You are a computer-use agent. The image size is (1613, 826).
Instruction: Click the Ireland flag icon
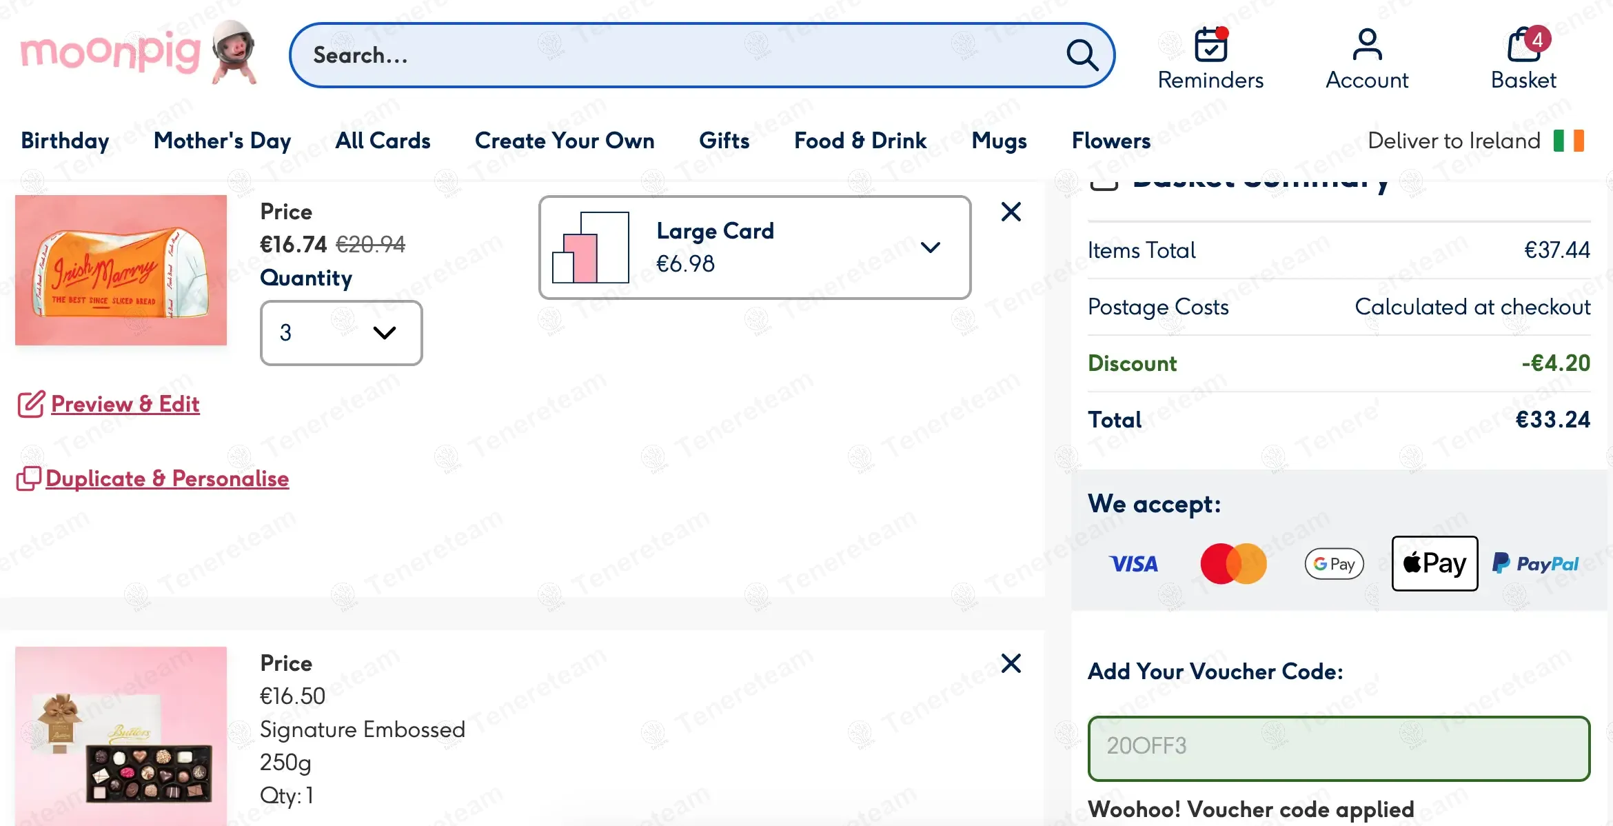[x=1568, y=141]
